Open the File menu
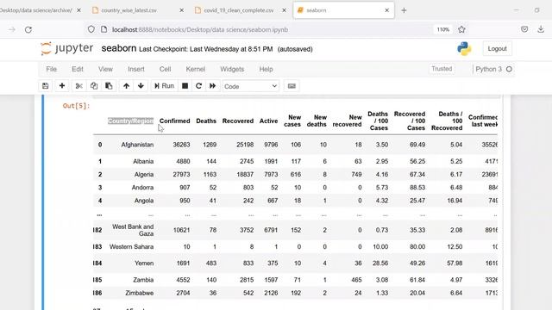 coord(52,69)
